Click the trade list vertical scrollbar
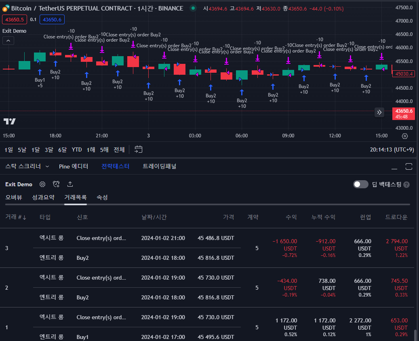419x341 pixels. tap(415, 335)
